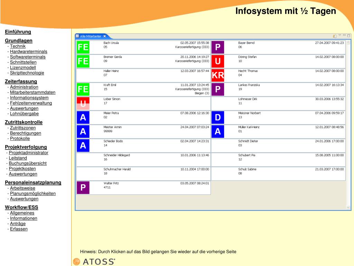Open the Workflow/ESS section link
The width and height of the screenshot is (354, 266).
coord(22,207)
